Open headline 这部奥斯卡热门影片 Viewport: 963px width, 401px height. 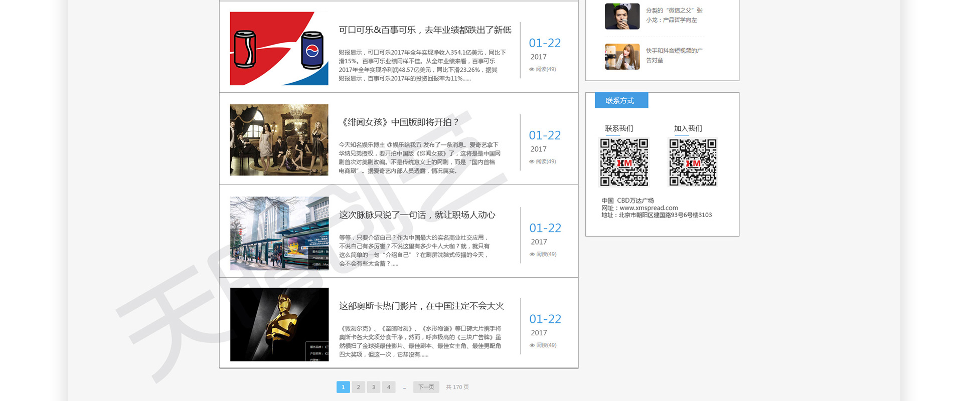[421, 306]
